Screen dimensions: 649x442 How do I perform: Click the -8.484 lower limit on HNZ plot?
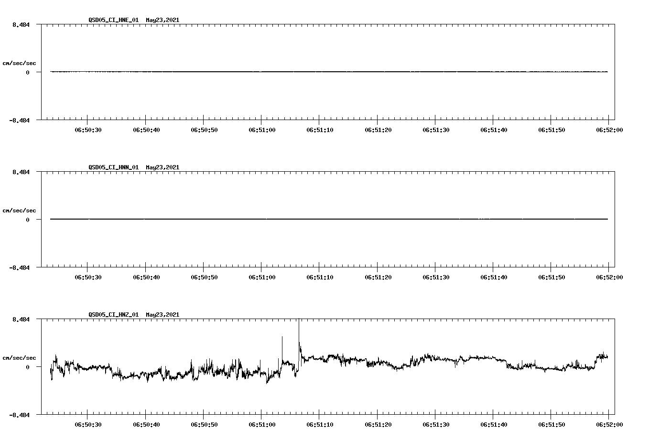pos(19,415)
